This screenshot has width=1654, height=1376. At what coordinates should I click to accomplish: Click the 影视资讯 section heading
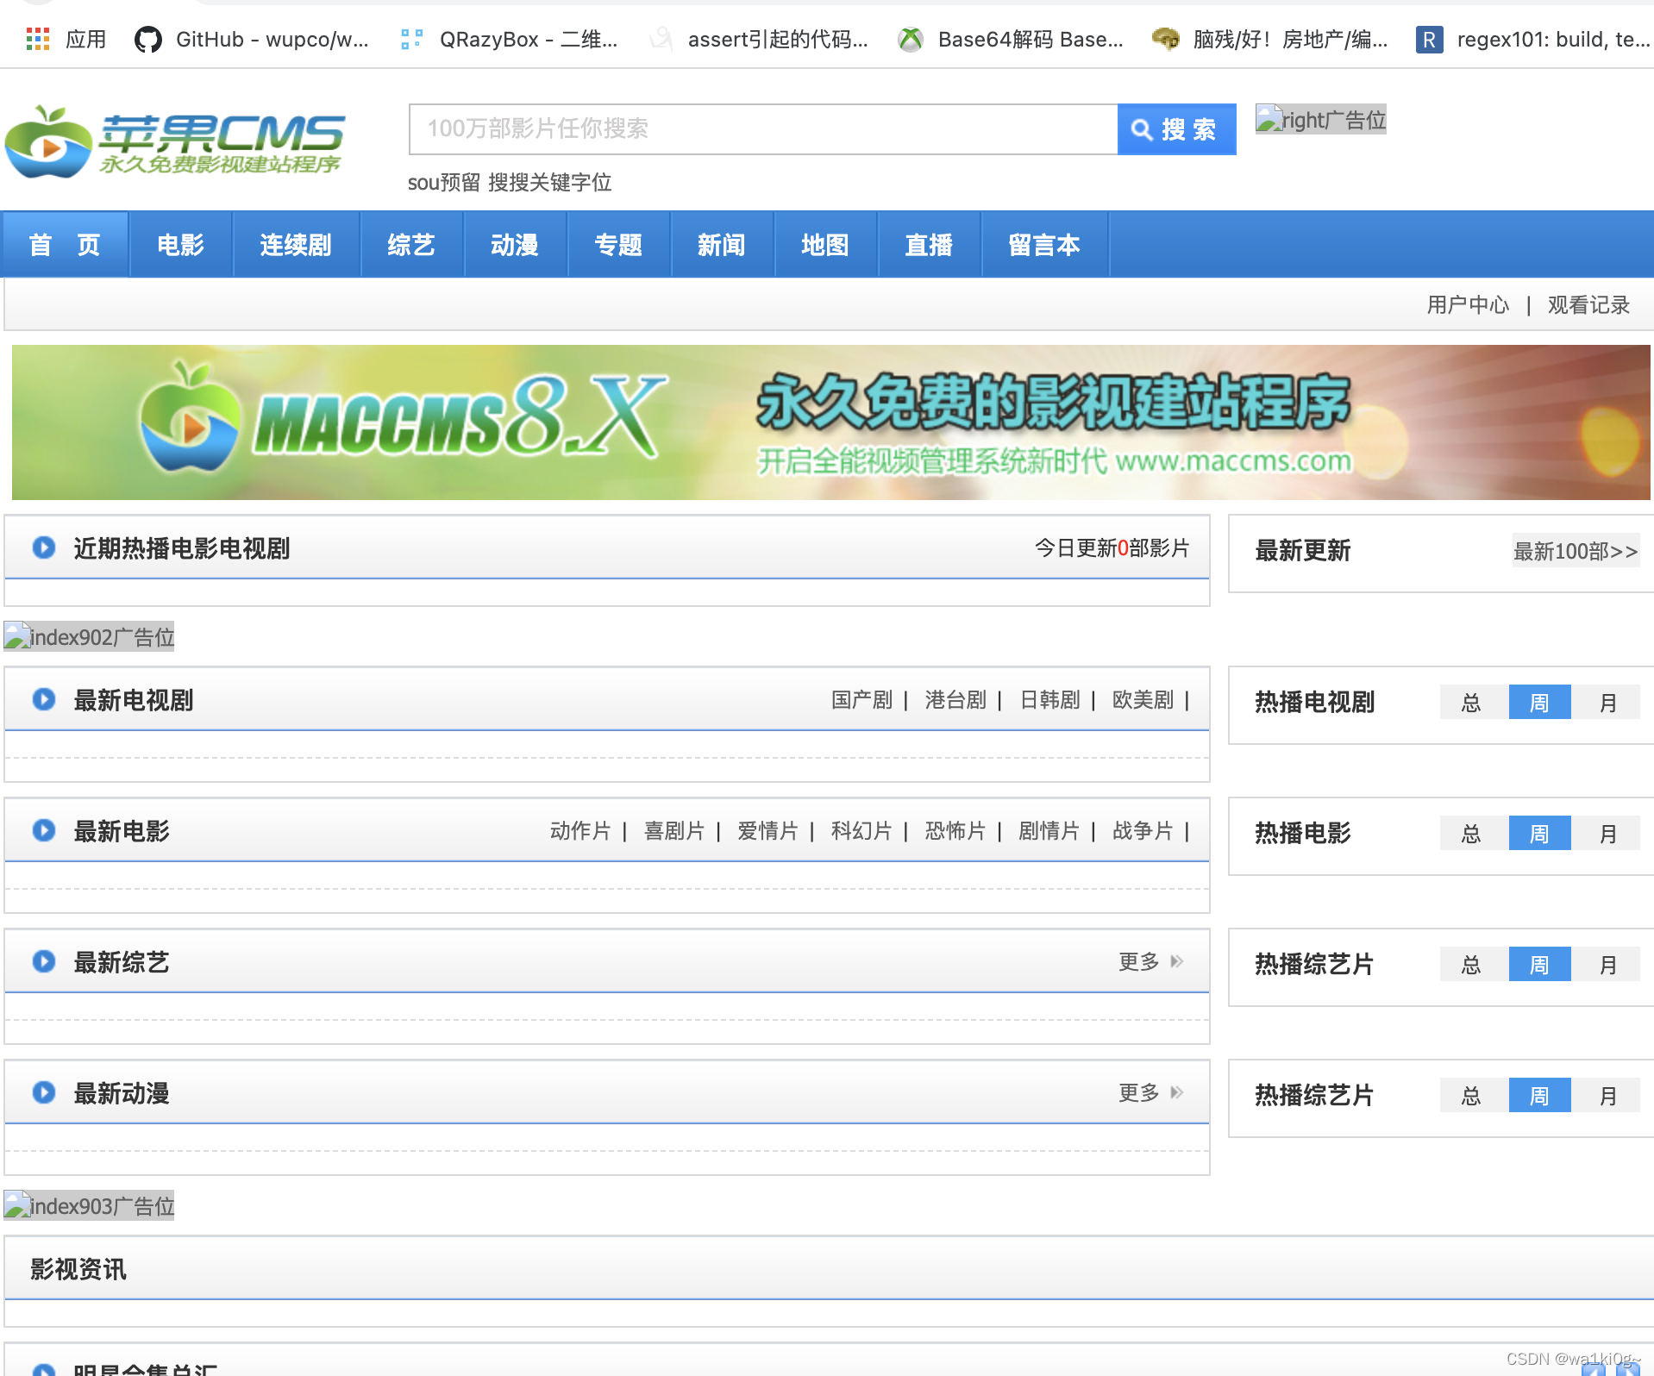[78, 1269]
